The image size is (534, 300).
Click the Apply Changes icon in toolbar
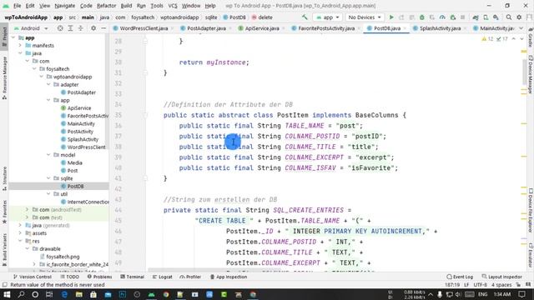pos(401,17)
